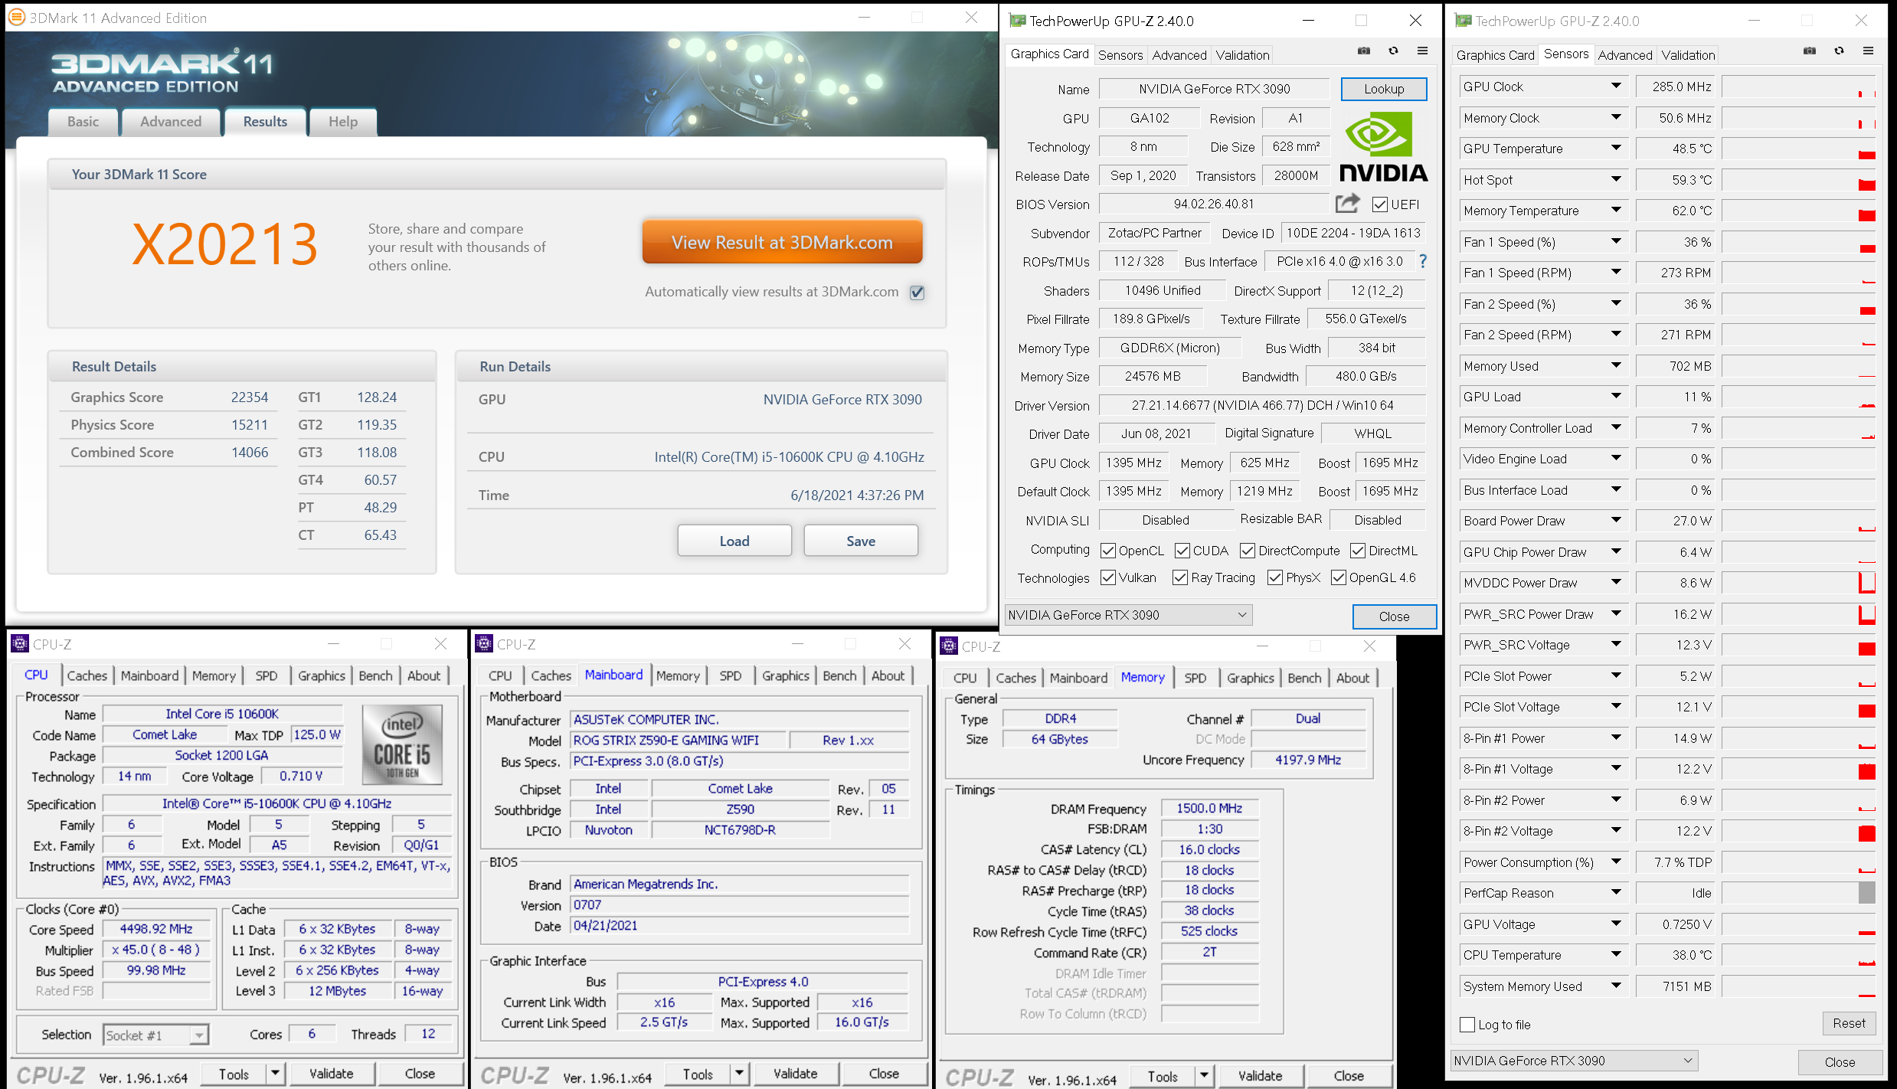
Task: Click the Mainboard CPU-Z window title icon
Action: 484,643
